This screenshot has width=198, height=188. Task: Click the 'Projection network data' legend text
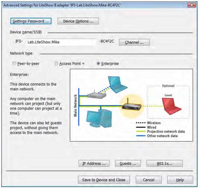click(x=166, y=131)
